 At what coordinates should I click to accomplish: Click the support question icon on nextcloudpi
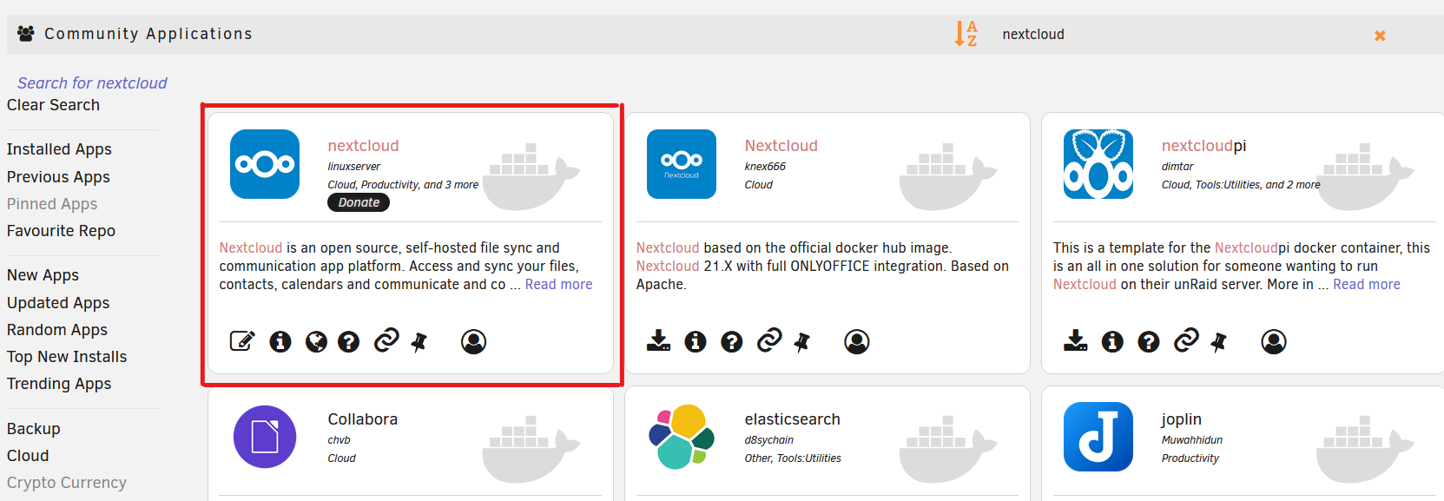click(1149, 342)
